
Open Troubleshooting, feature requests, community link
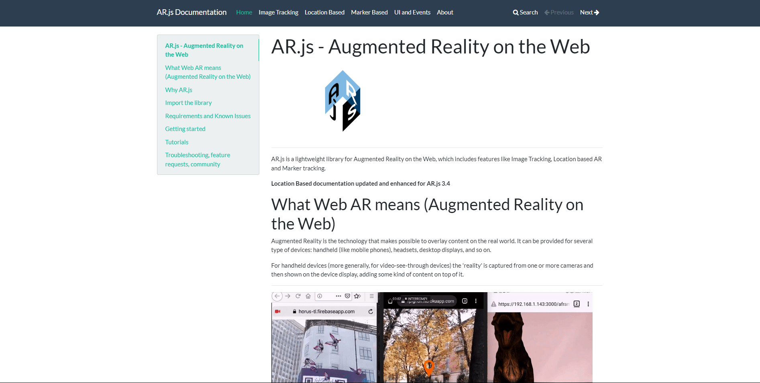(x=198, y=160)
